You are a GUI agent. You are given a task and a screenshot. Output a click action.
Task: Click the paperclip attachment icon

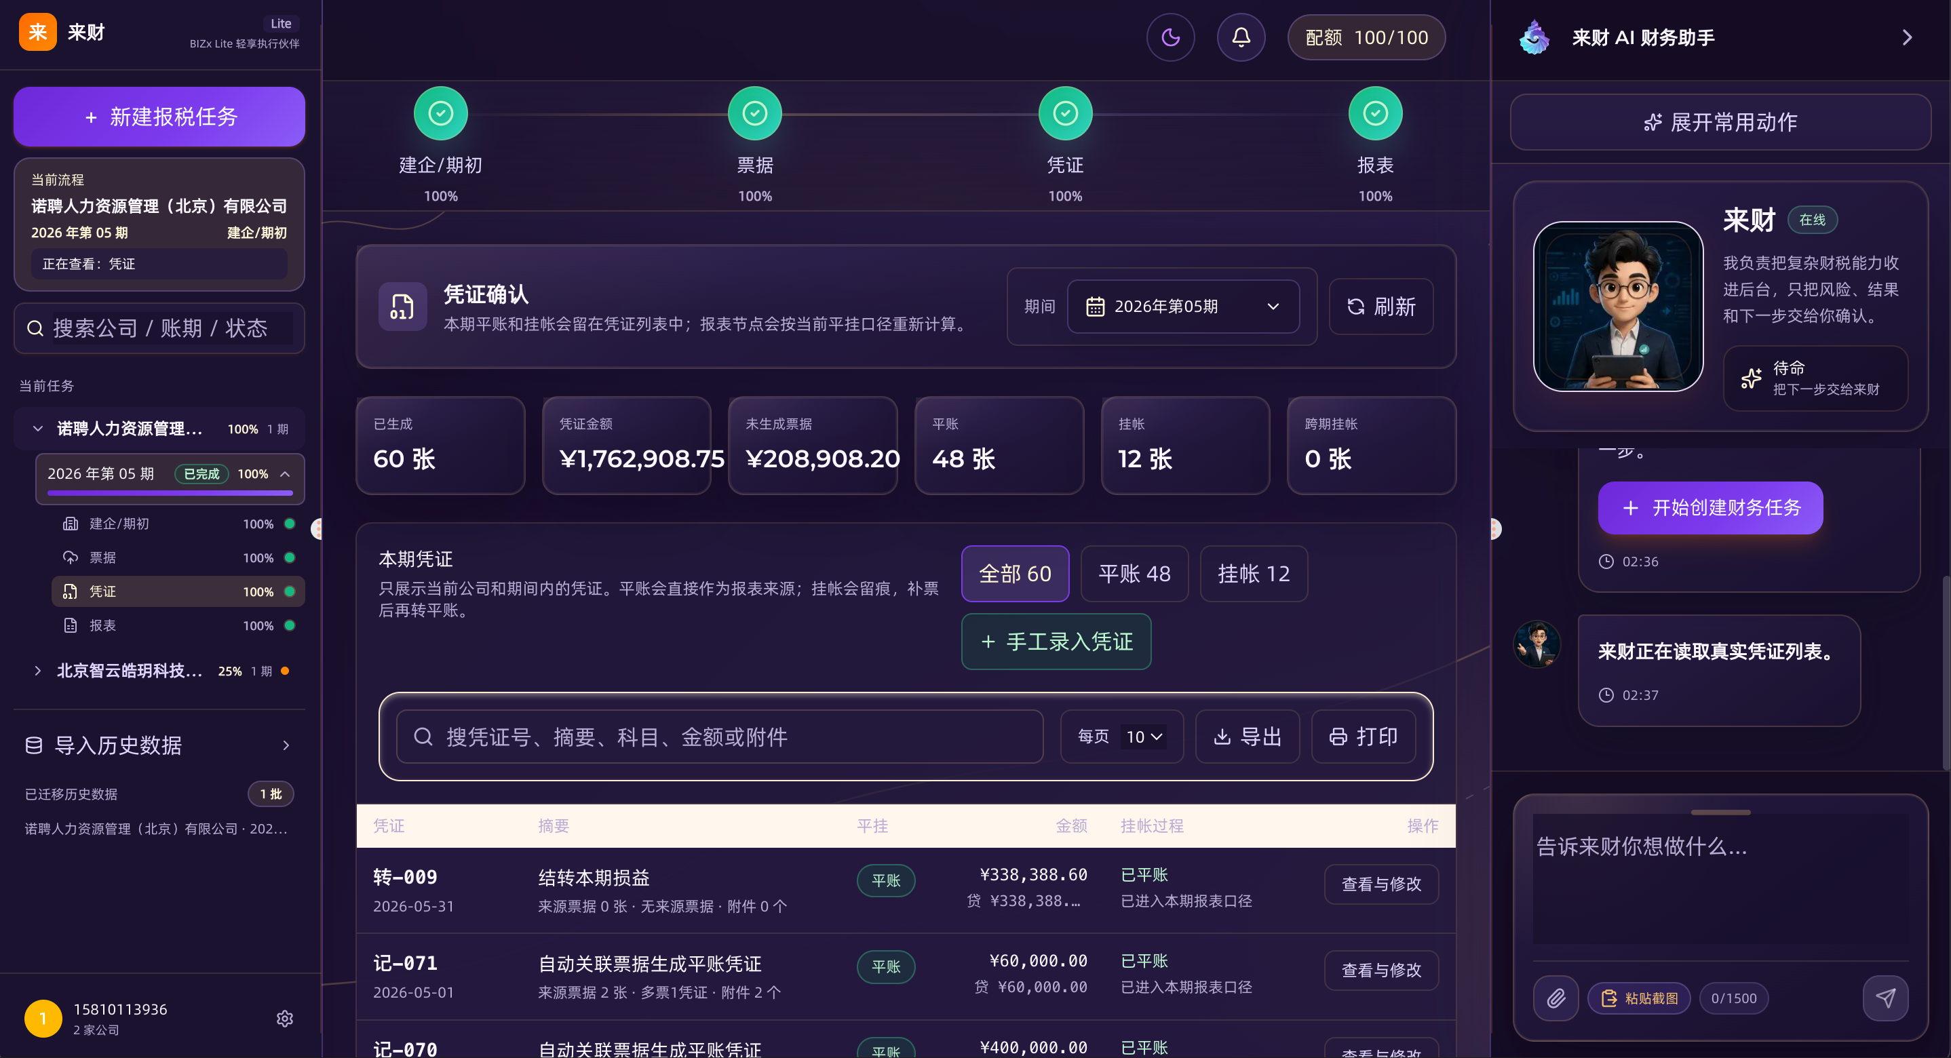coord(1556,998)
